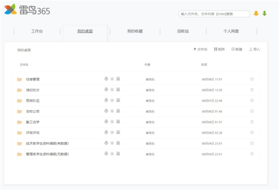Click the share icon for 住宿管理

[106, 79]
